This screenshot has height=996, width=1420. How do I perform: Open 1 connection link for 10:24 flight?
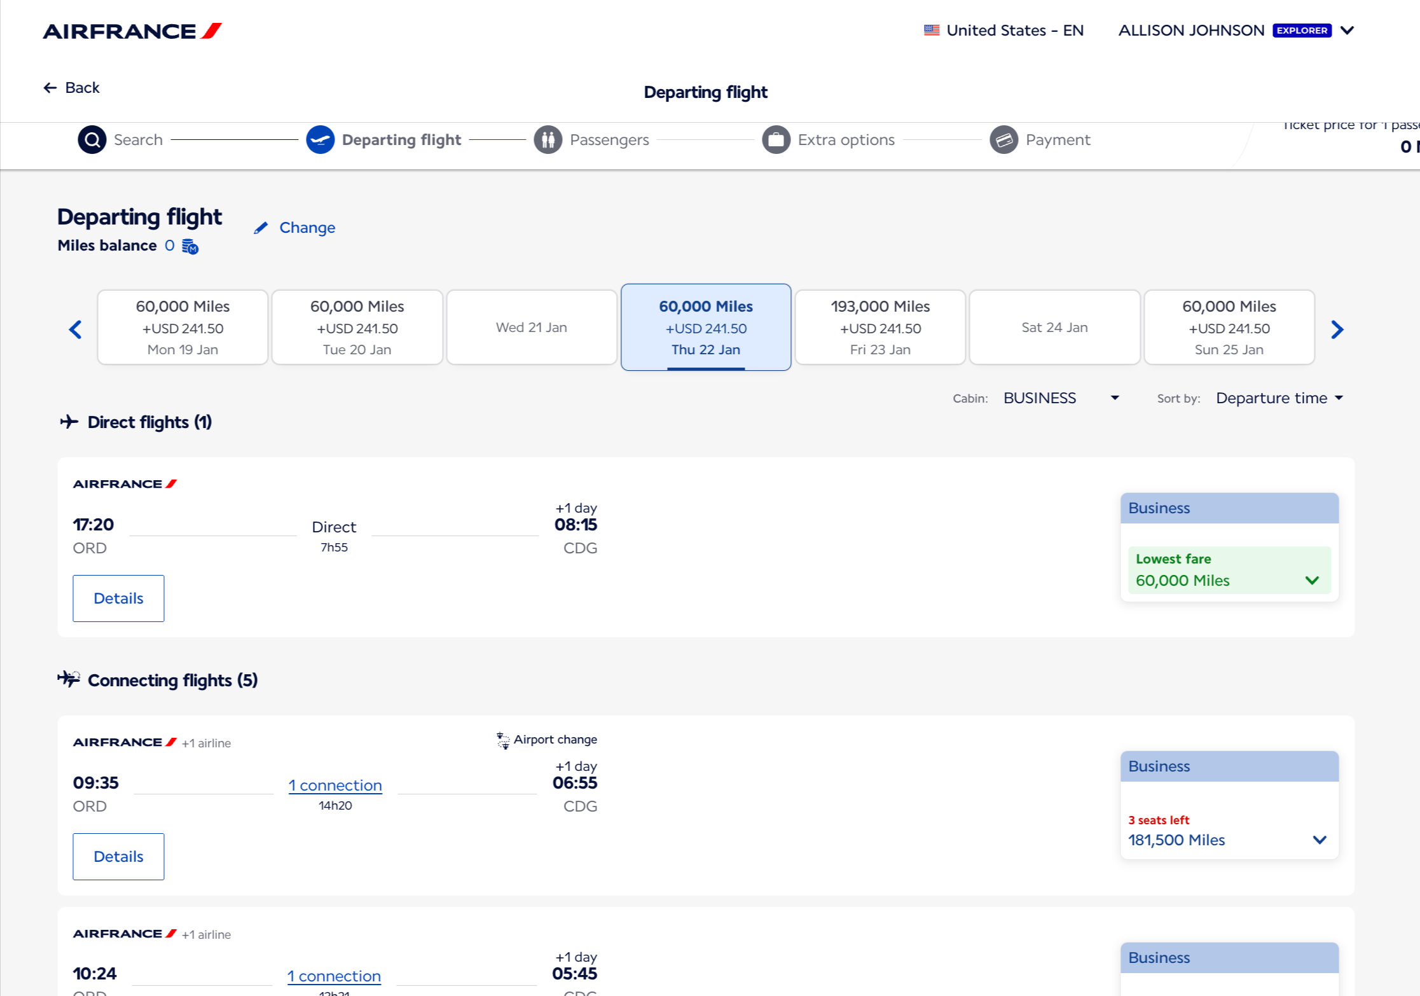334,976
